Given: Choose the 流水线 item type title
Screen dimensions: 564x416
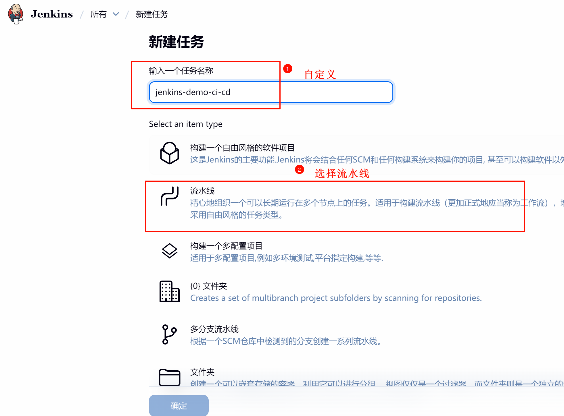Looking at the screenshot, I should [x=202, y=191].
